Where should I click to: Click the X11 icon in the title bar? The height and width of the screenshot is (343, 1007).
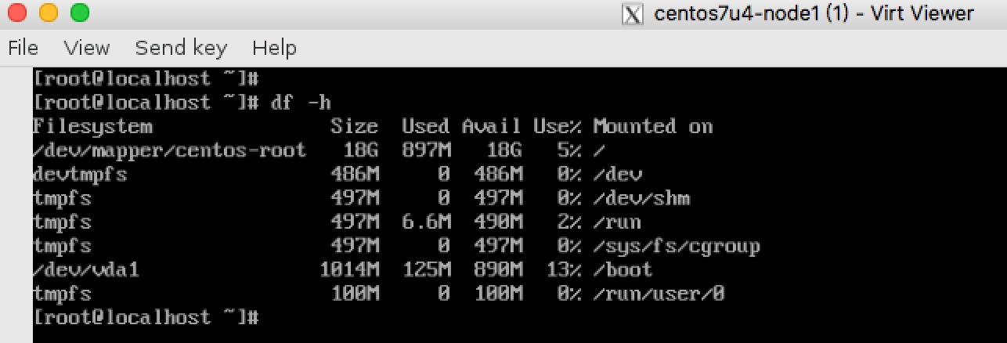[x=632, y=14]
